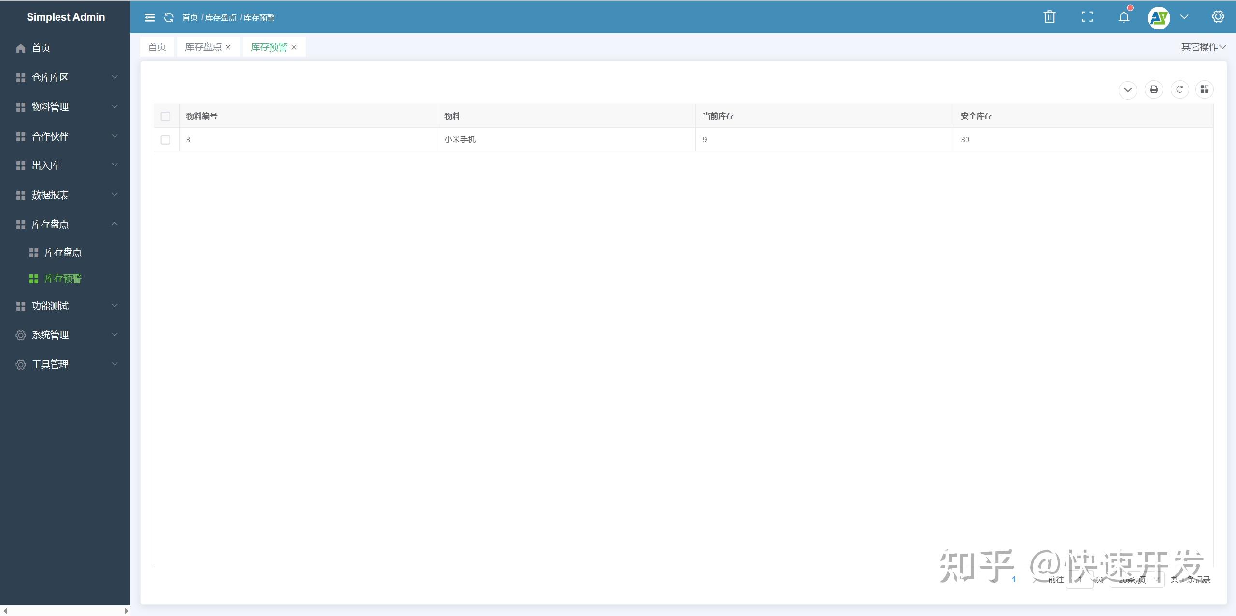Click the Simplest Admin logo title
Image resolution: width=1236 pixels, height=616 pixels.
coord(66,17)
